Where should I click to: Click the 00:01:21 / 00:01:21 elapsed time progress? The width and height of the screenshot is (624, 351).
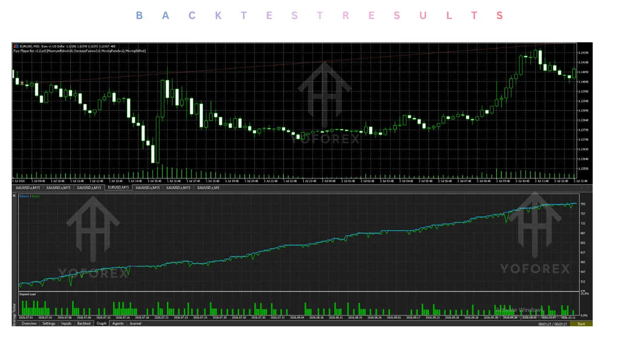pyautogui.click(x=552, y=324)
